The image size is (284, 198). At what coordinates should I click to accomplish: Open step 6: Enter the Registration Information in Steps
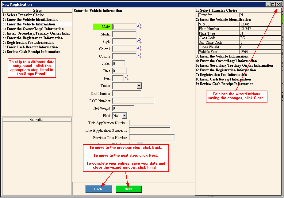click(x=37, y=38)
